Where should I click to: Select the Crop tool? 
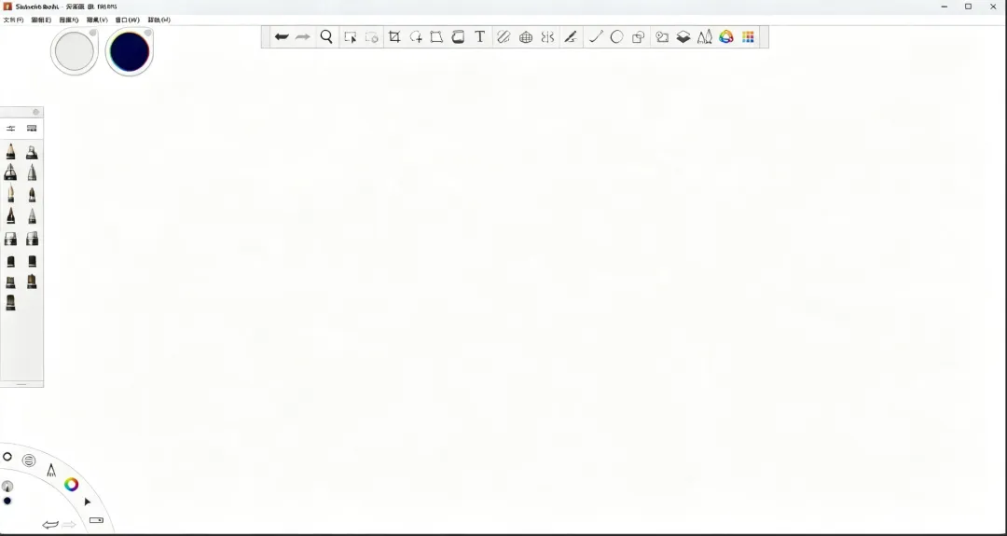point(394,37)
